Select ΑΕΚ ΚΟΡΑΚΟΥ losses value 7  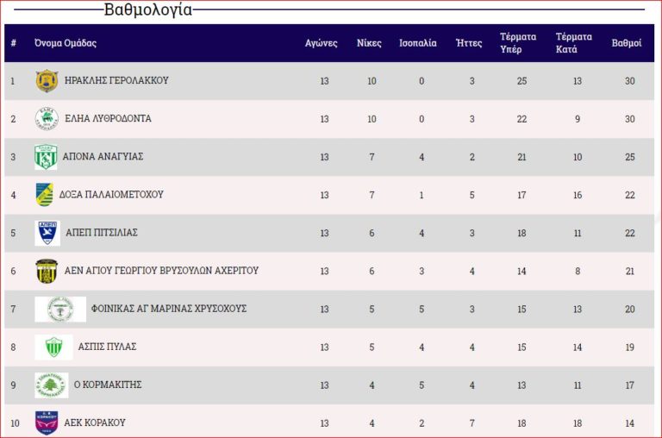click(472, 423)
